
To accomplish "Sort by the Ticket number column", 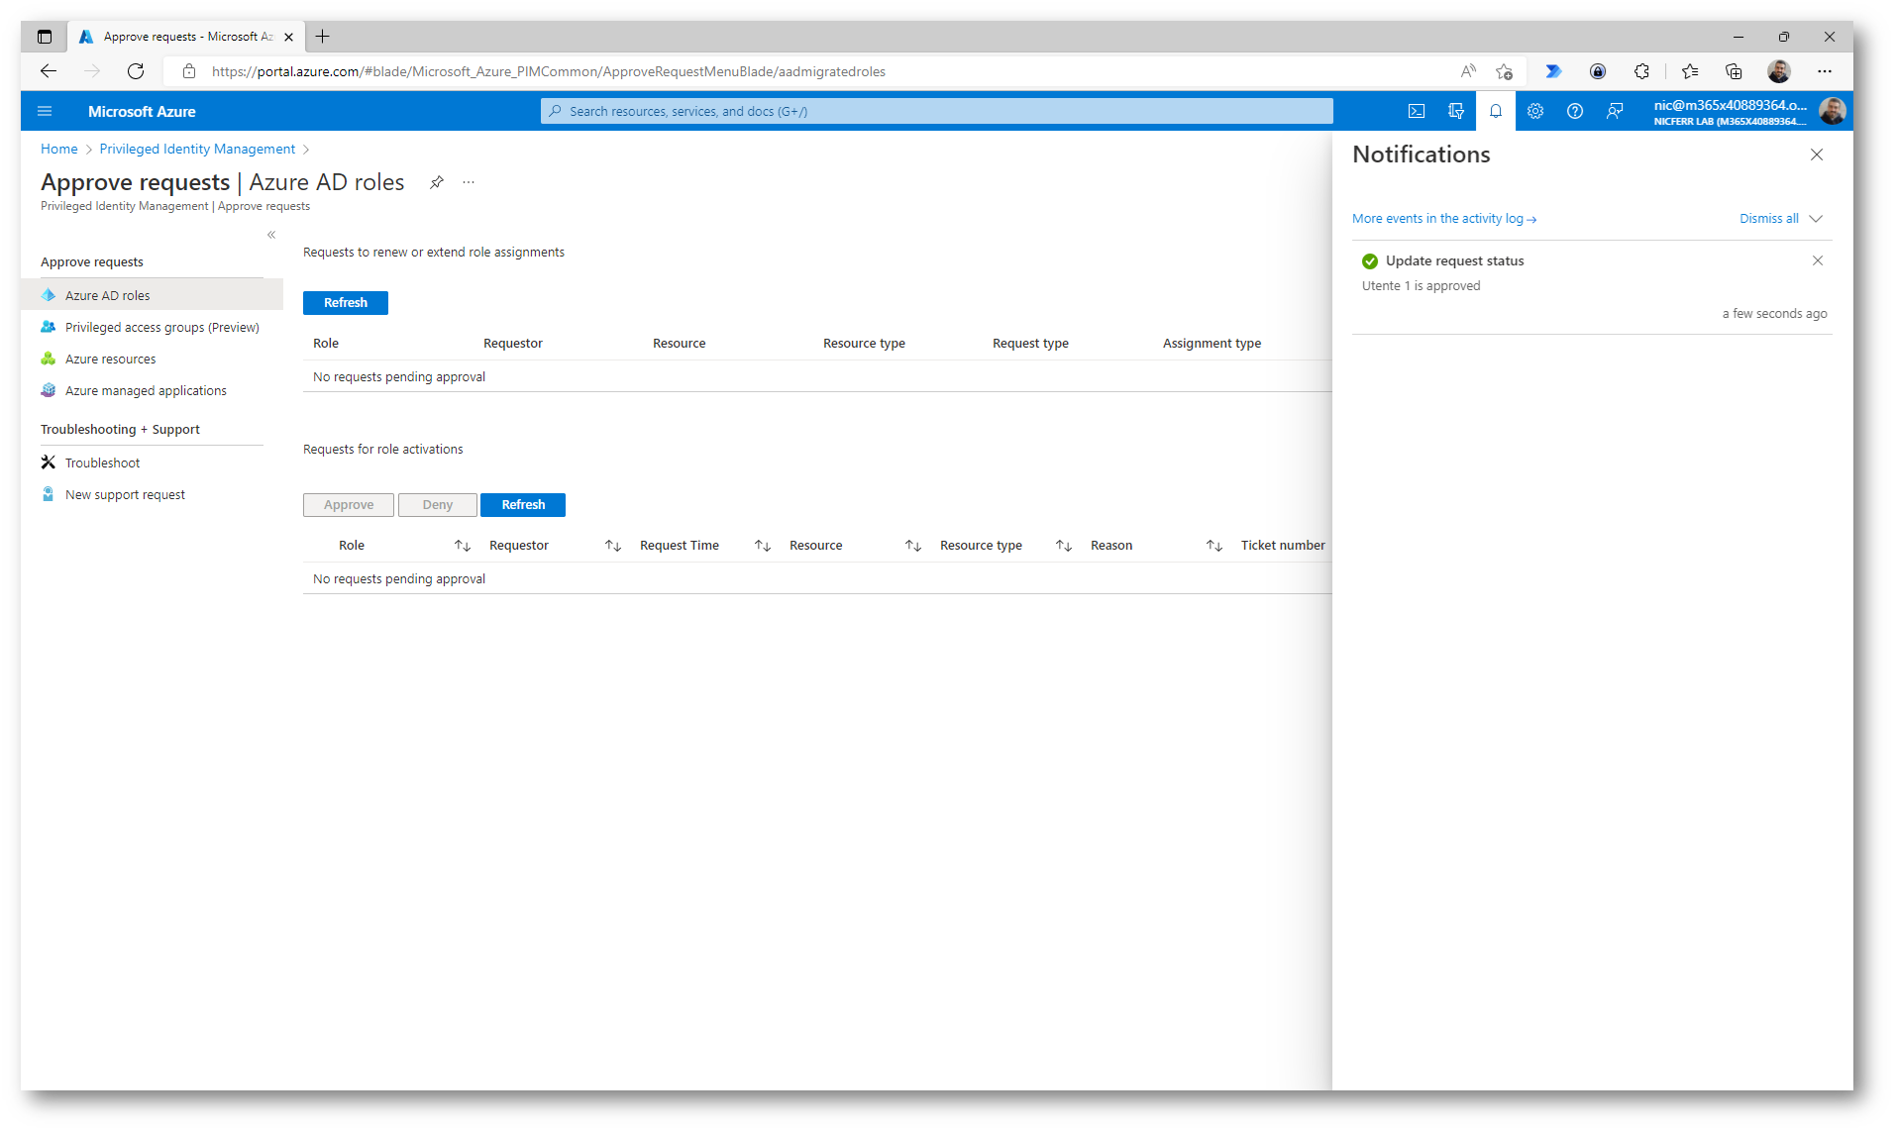I will point(1283,546).
